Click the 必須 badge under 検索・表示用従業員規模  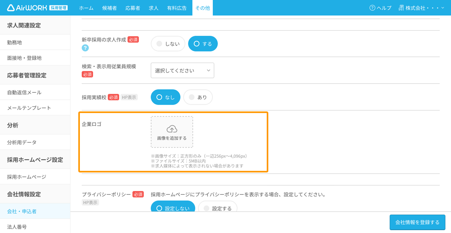click(x=87, y=75)
